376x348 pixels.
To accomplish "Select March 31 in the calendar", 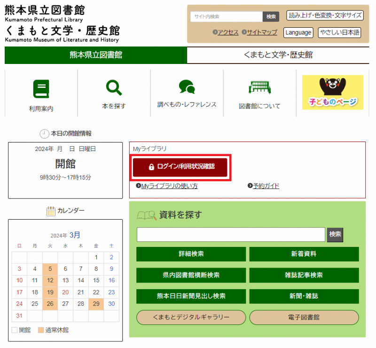I will tap(19, 316).
